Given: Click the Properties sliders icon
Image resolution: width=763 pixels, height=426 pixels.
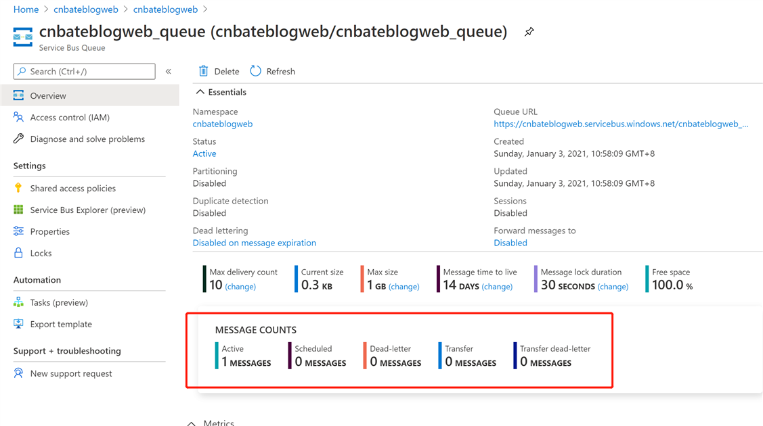Looking at the screenshot, I should click(x=18, y=231).
